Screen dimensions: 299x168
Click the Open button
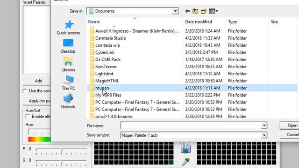(x=290, y=126)
